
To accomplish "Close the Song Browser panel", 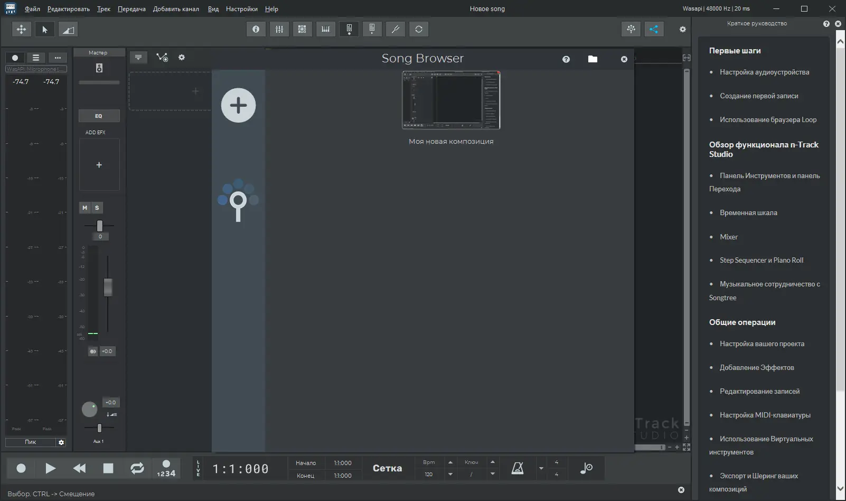I will click(x=624, y=59).
